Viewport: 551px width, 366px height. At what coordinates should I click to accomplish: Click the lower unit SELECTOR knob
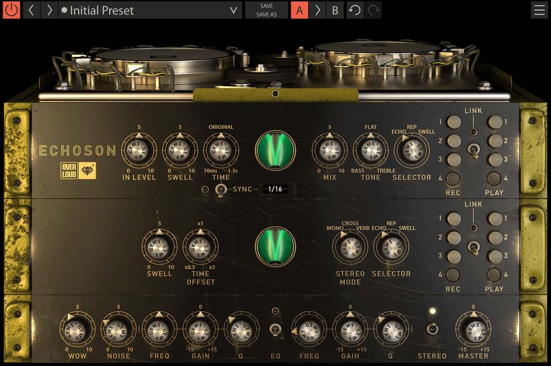(391, 247)
